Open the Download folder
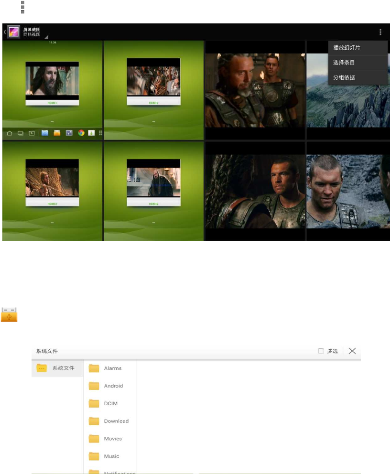This screenshot has width=390, height=474. [x=109, y=421]
